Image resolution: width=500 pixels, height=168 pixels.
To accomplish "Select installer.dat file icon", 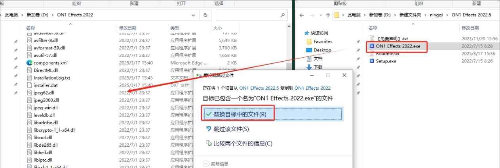I will coord(29,85).
